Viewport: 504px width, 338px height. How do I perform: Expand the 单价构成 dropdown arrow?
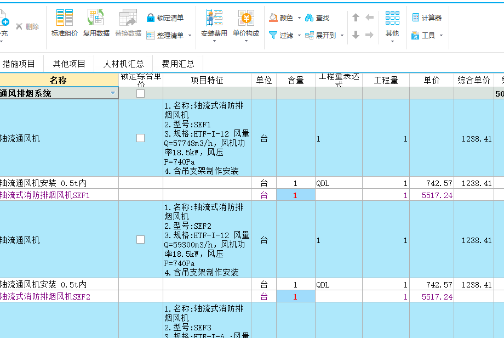click(246, 41)
